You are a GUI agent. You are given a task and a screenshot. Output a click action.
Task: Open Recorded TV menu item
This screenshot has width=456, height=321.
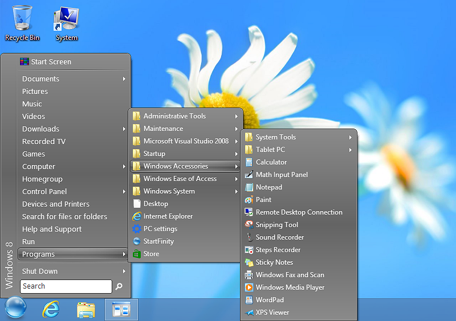(73, 141)
